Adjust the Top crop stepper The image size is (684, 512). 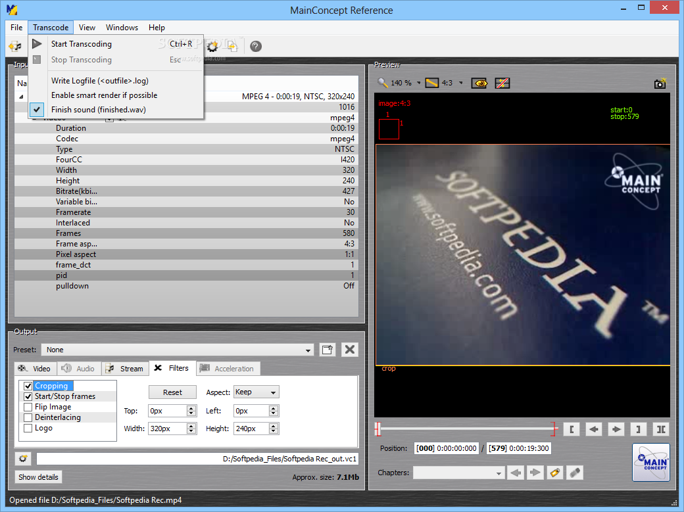click(x=191, y=411)
